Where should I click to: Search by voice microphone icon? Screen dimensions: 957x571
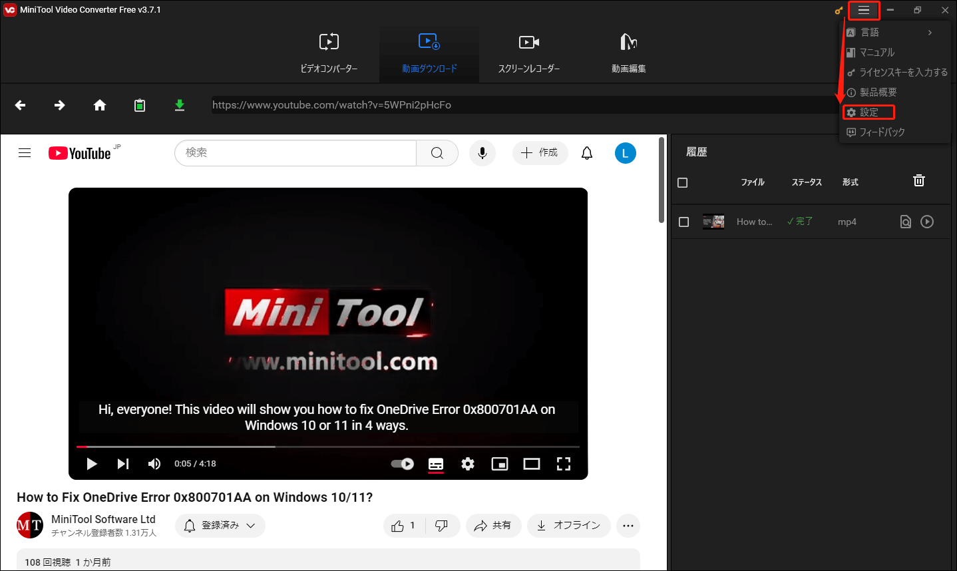tap(482, 153)
